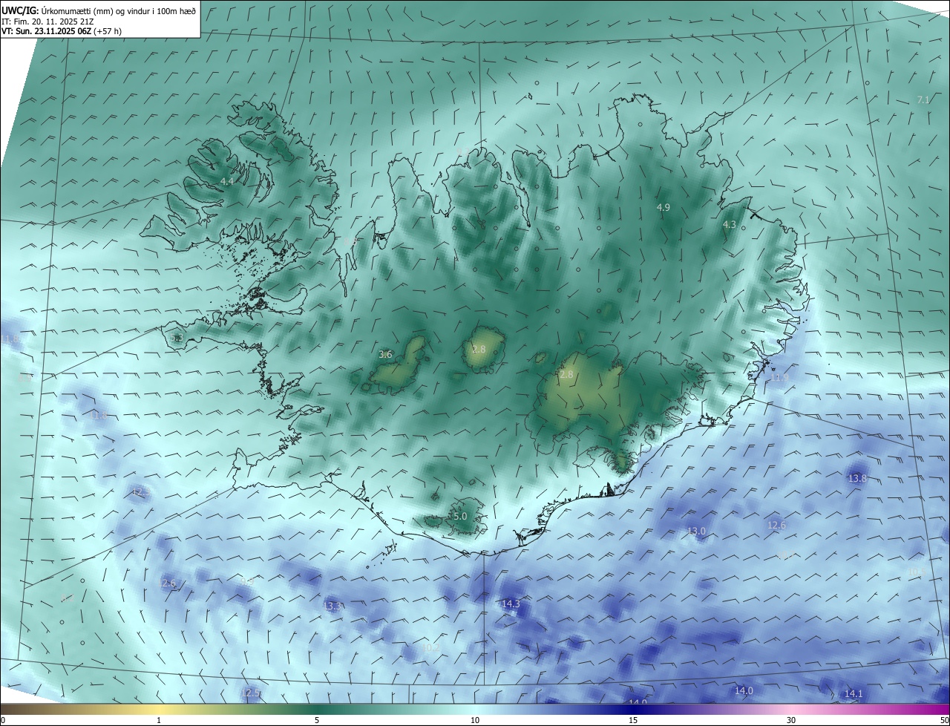Click the 13.0 precipitation value
Image resolution: width=950 pixels, height=726 pixels.
[696, 531]
